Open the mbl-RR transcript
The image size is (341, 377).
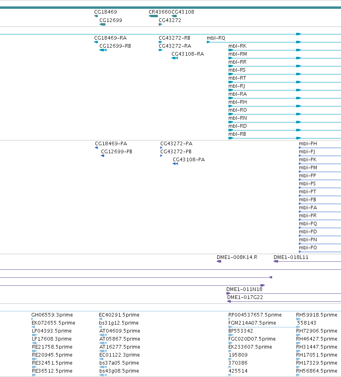[237, 62]
